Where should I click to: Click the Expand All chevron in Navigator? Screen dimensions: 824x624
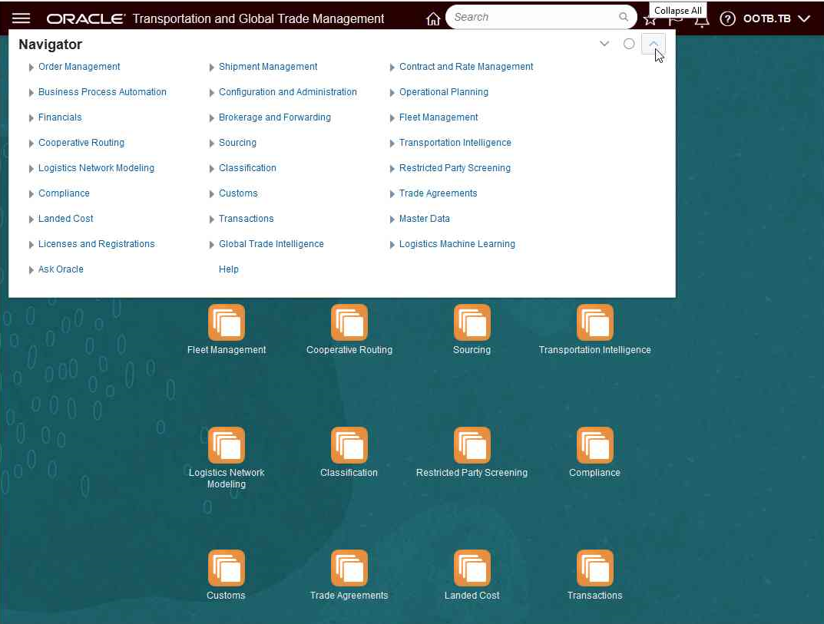coord(604,44)
